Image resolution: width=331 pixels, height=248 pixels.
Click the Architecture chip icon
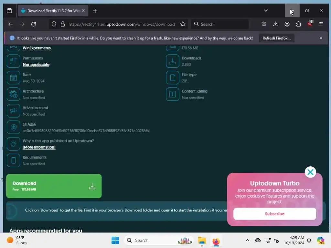pyautogui.click(x=13, y=94)
